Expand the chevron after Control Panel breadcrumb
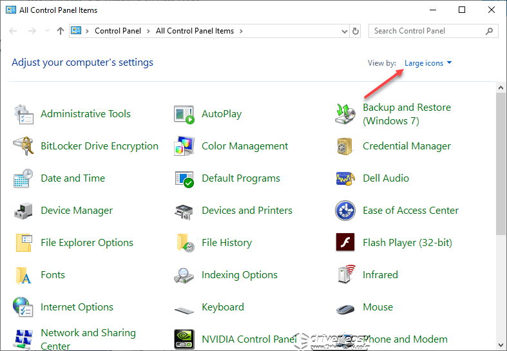Screen dimensions: 507x351 [x=148, y=31]
